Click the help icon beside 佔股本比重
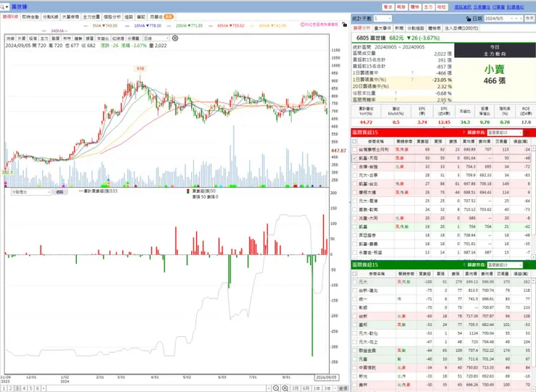 [x=396, y=93]
